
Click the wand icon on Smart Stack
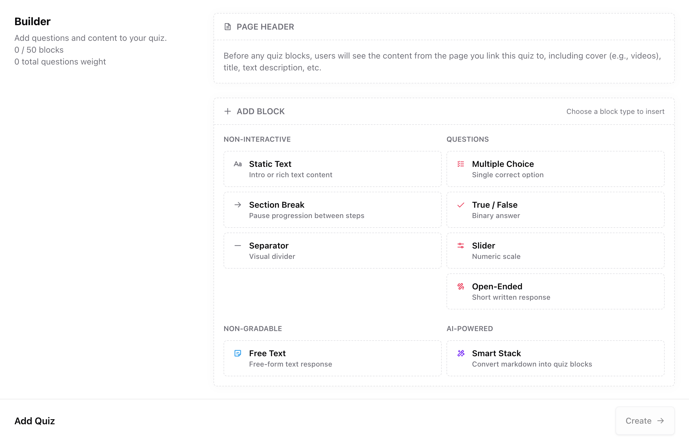tap(460, 353)
